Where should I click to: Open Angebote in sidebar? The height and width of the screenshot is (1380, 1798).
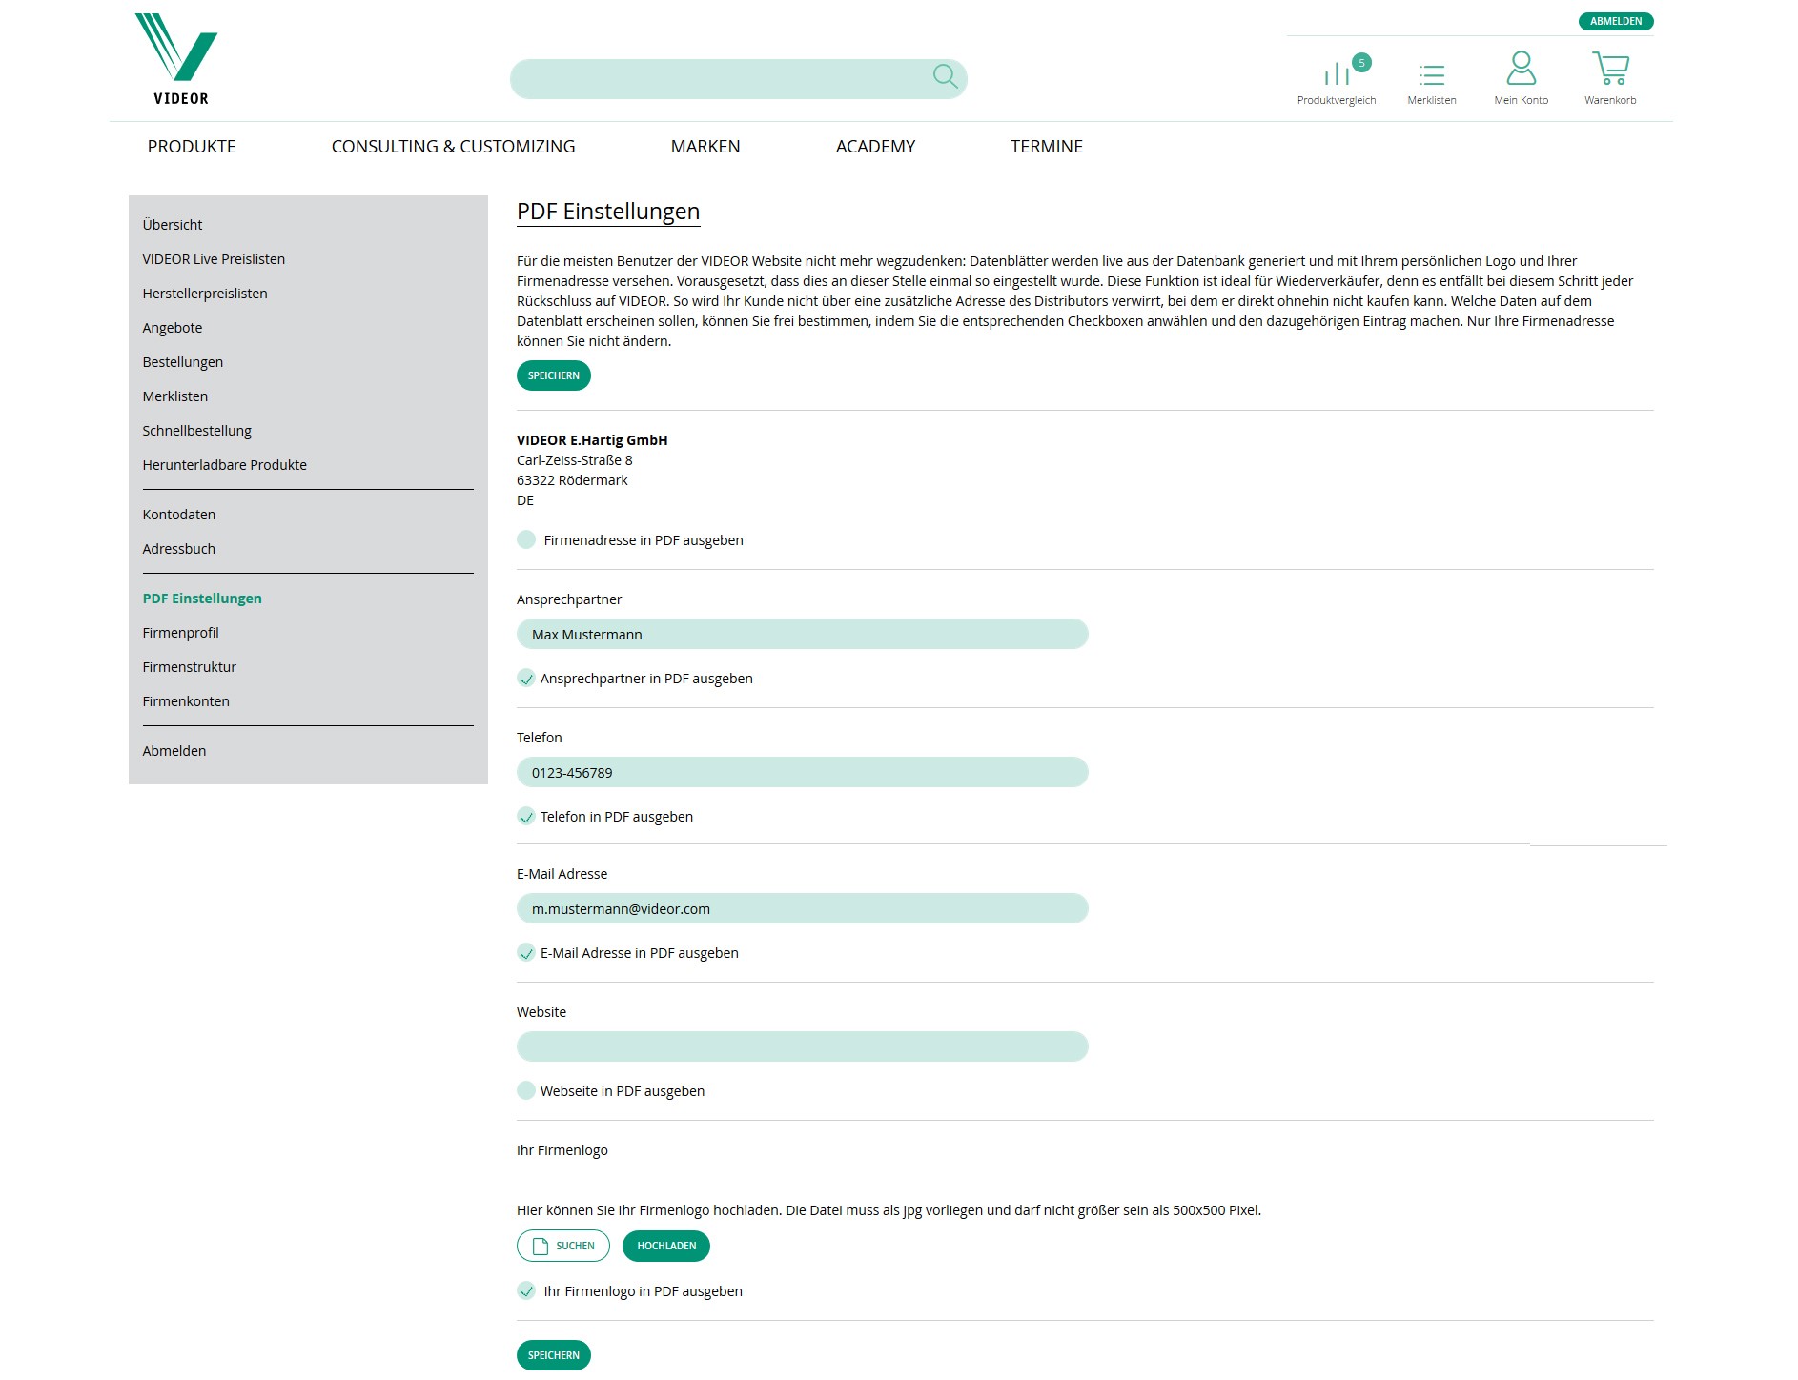[173, 328]
